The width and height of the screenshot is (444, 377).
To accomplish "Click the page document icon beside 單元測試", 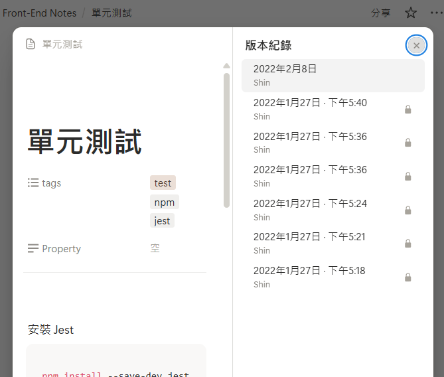I will 31,44.
